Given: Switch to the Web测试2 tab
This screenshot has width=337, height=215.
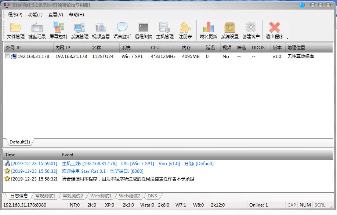Looking at the screenshot, I should coord(130,196).
